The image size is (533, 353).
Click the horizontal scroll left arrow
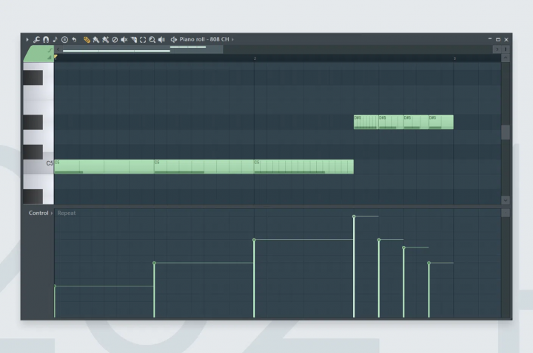coord(58,49)
